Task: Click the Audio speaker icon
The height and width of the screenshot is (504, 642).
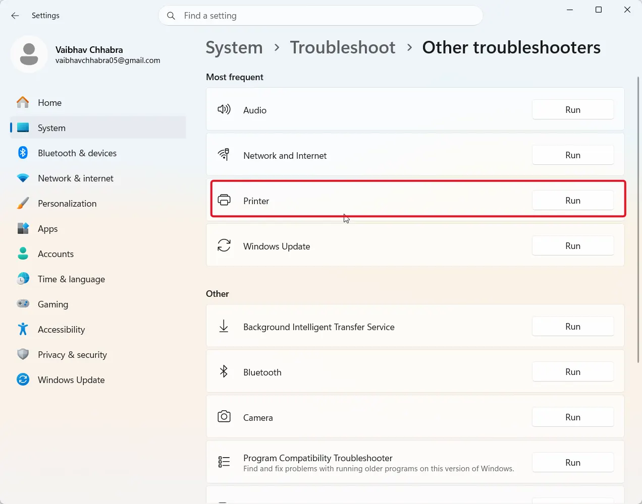Action: pos(224,109)
